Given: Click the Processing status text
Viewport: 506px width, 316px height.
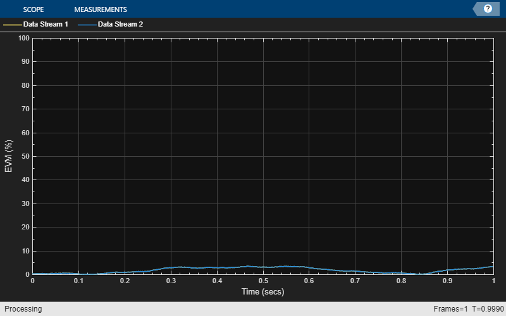Looking at the screenshot, I should tap(21, 309).
